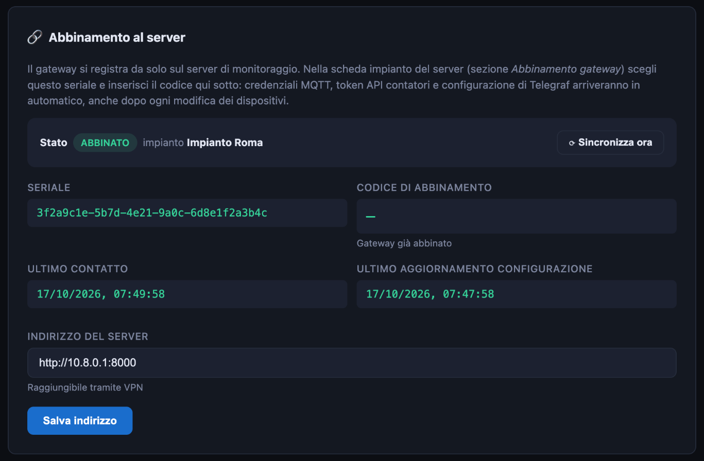Screen dimensions: 704x461
Task: Click the Sincronizza ora button
Action: (610, 143)
